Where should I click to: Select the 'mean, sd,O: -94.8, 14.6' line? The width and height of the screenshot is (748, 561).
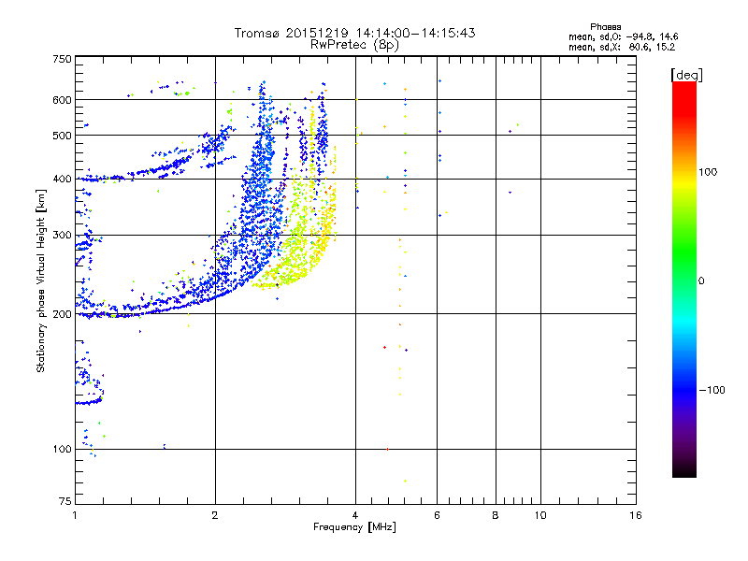pyautogui.click(x=623, y=36)
